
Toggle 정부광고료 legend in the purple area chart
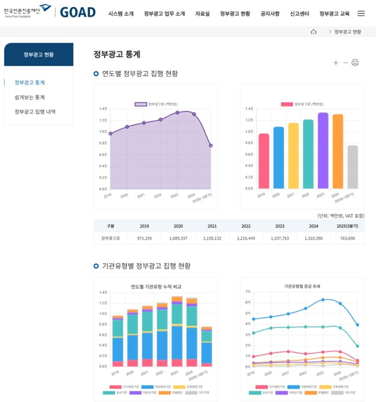[x=156, y=104]
